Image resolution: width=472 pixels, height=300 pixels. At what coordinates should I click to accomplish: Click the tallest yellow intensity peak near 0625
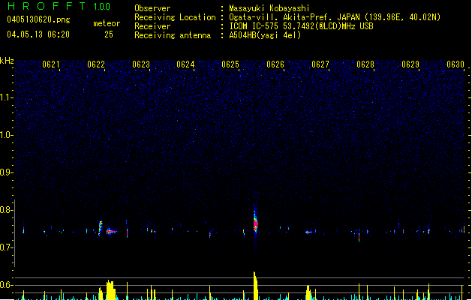point(256,286)
